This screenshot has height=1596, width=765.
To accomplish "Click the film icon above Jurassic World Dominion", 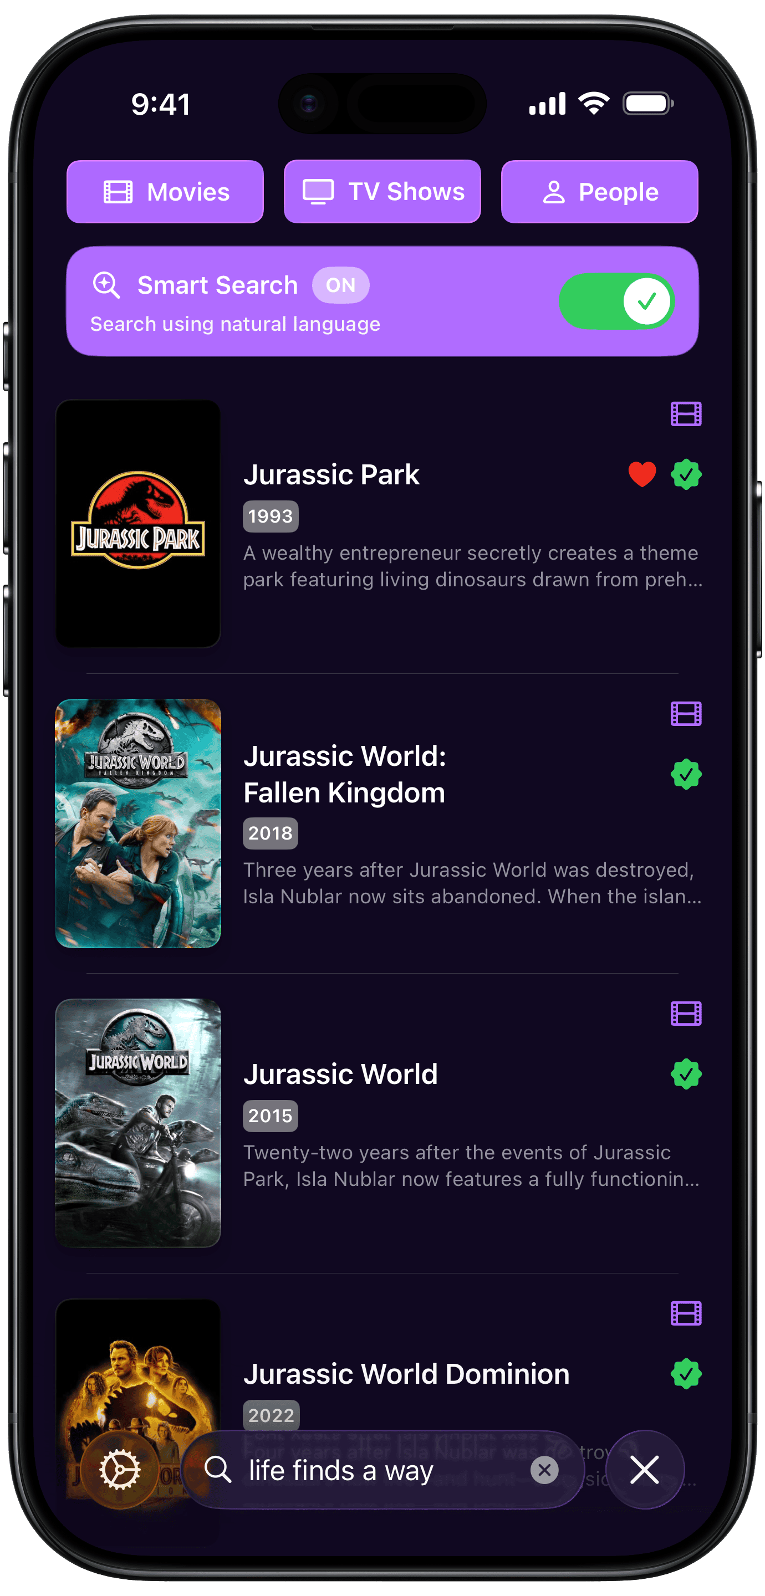I will point(686,1313).
